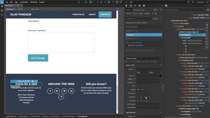Open the Workspace menu at top right
This screenshot has width=210, height=118.
[x=200, y=2]
